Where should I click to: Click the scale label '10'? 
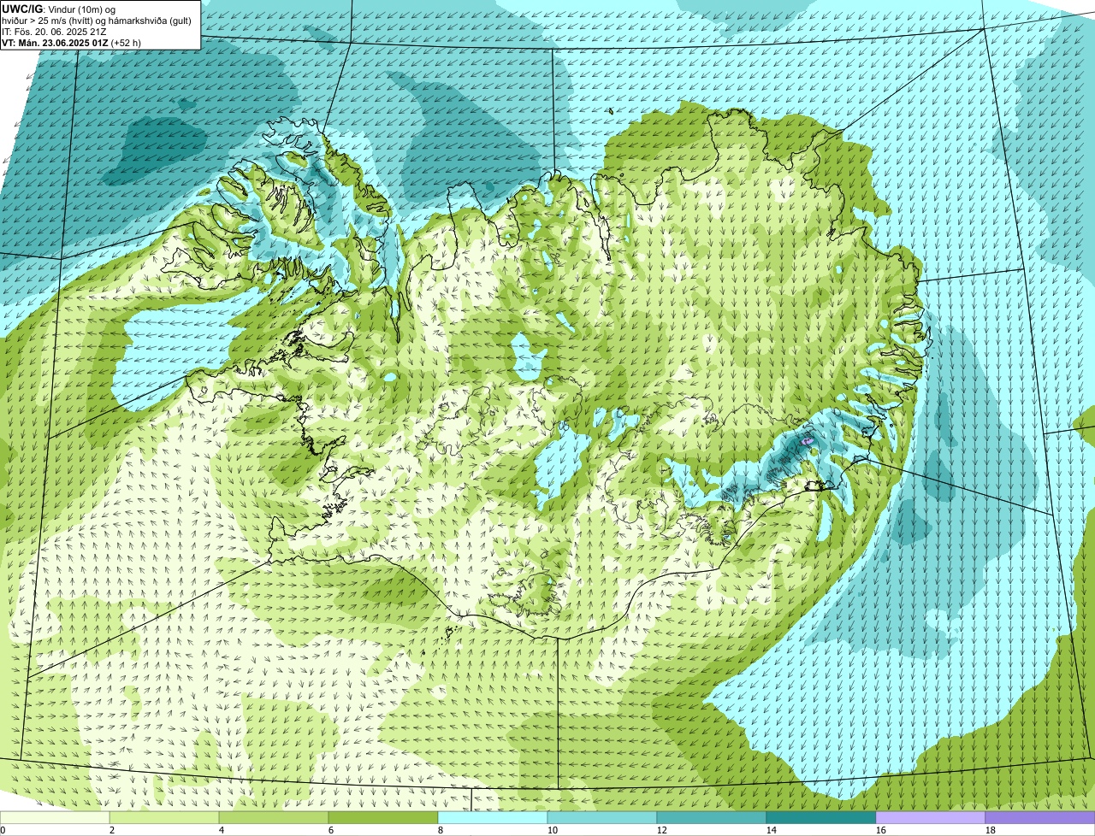point(553,830)
